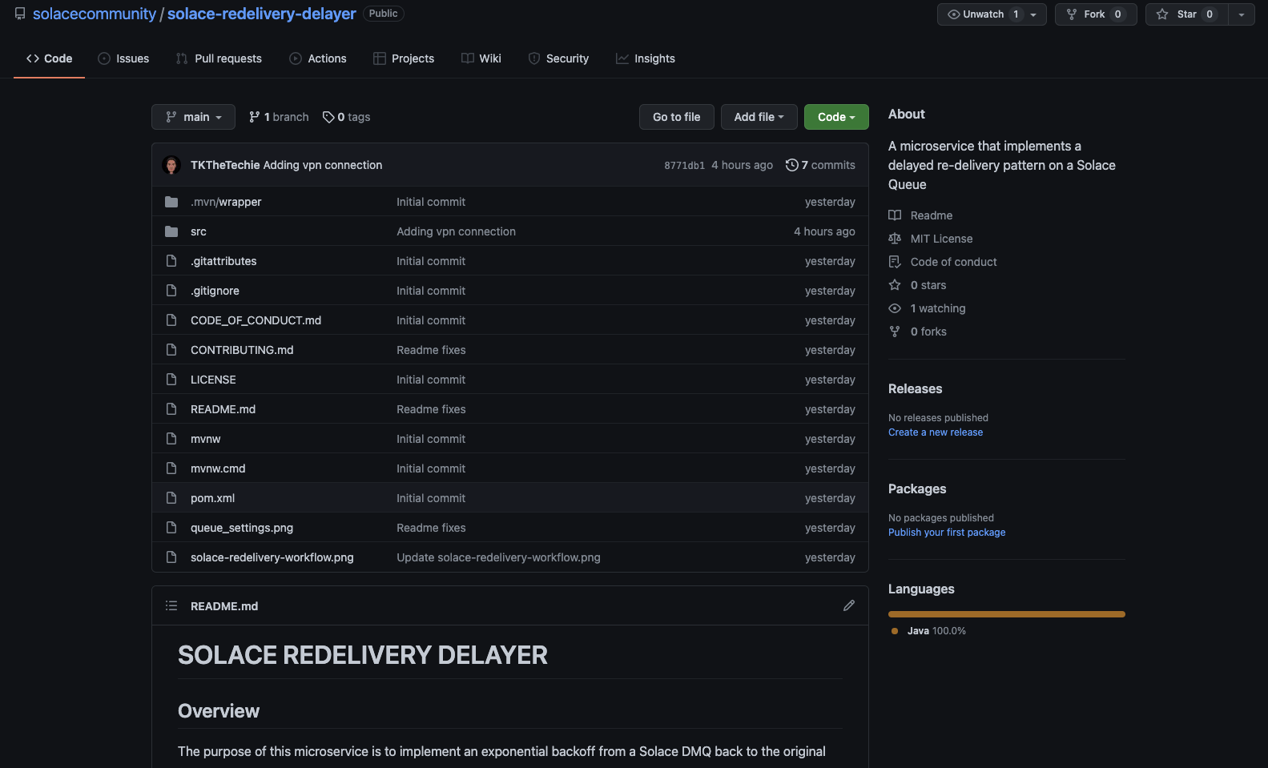Open the main branch dropdown
Viewport: 1268px width, 768px height.
193,117
